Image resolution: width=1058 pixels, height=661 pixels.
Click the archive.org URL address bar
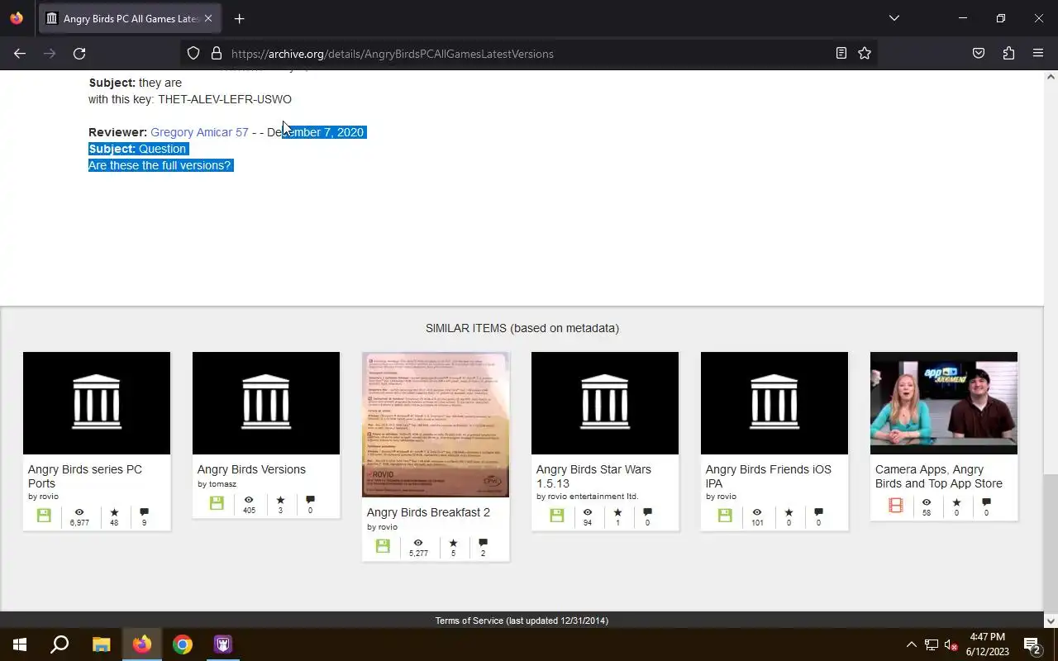pyautogui.click(x=529, y=54)
